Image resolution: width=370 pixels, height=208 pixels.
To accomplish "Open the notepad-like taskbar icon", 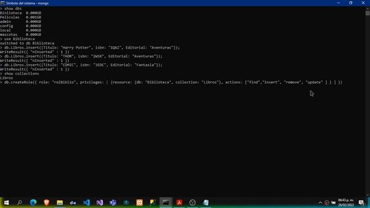I will pos(206,202).
